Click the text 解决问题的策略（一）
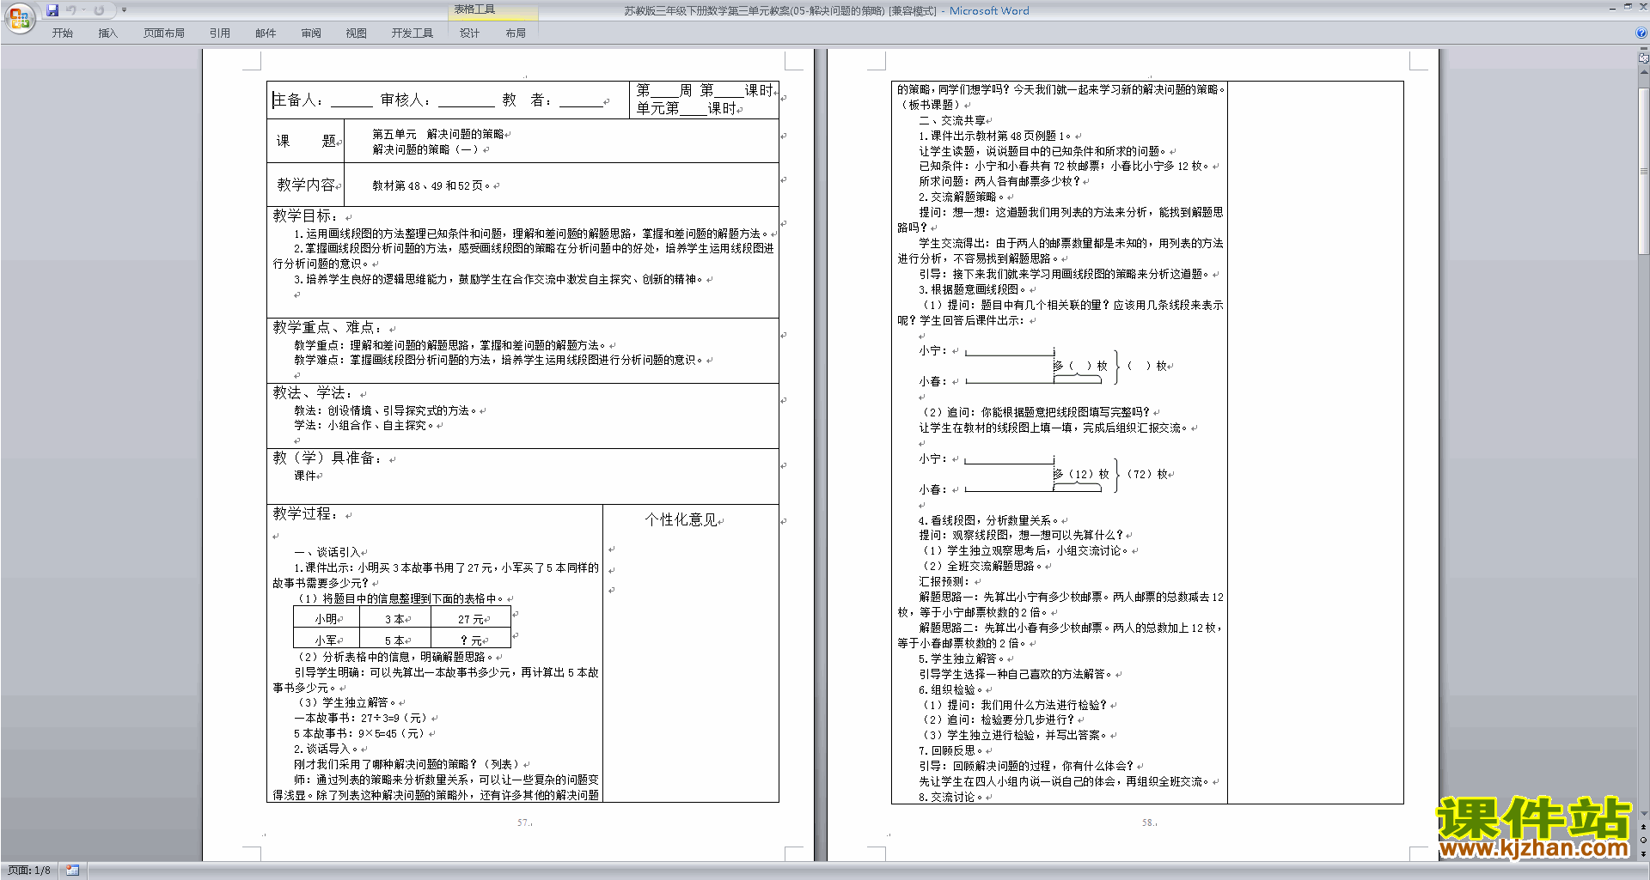 pos(425,149)
